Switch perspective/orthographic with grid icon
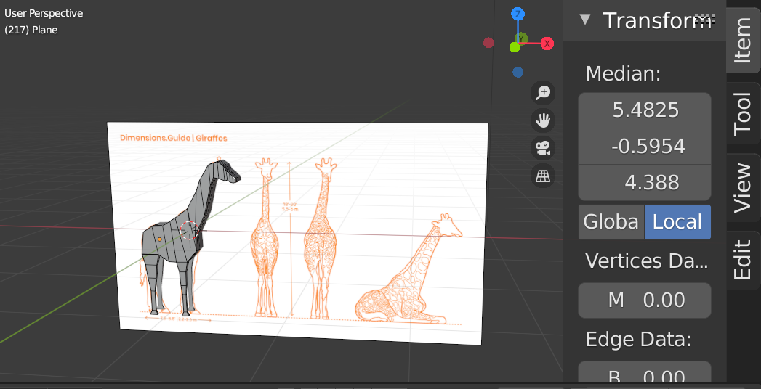Viewport: 761px width, 389px height. click(542, 176)
